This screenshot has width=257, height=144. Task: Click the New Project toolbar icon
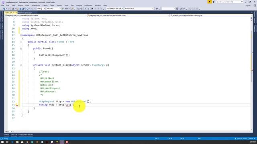[13, 9]
